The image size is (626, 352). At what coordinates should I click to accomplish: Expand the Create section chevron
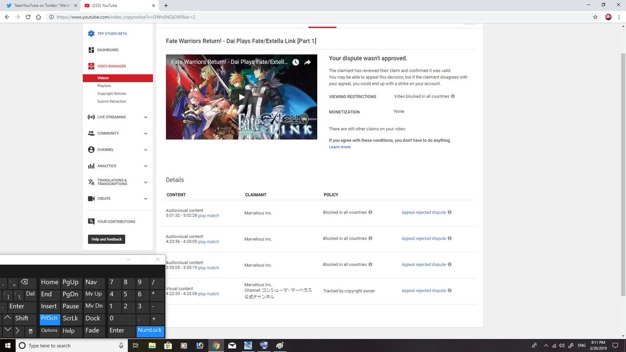146,199
